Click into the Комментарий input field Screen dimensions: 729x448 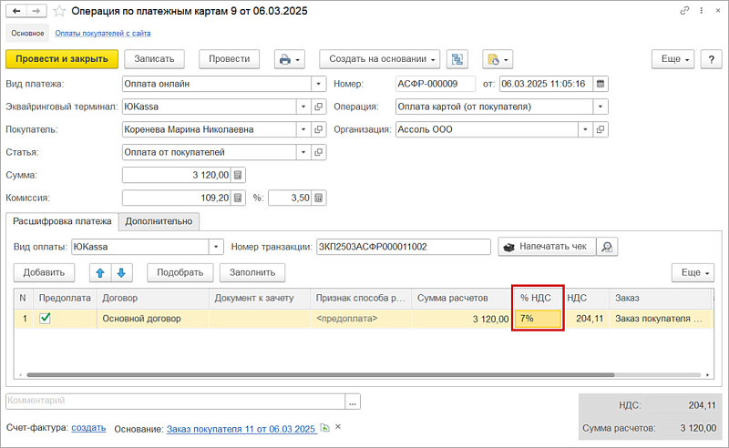click(176, 401)
